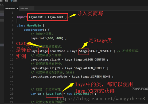This screenshot has height=104, width=148.
Task: Click the class keyword on line 4
Action: pyautogui.click(x=21, y=26)
